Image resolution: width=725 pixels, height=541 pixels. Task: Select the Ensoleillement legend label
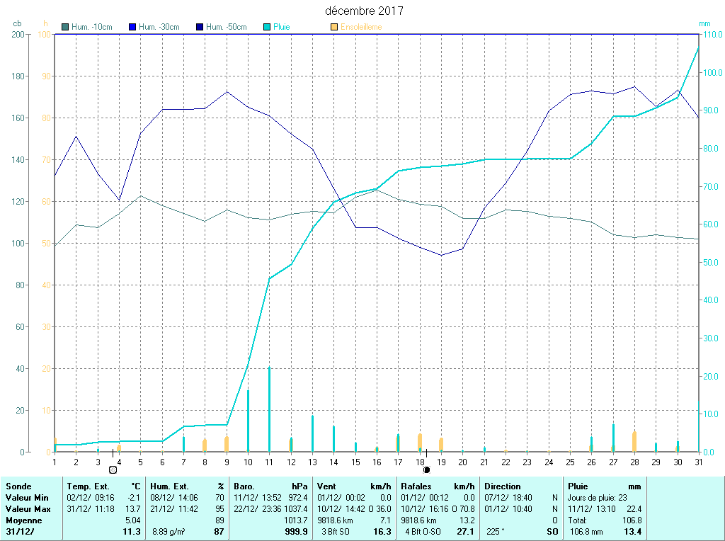361,27
